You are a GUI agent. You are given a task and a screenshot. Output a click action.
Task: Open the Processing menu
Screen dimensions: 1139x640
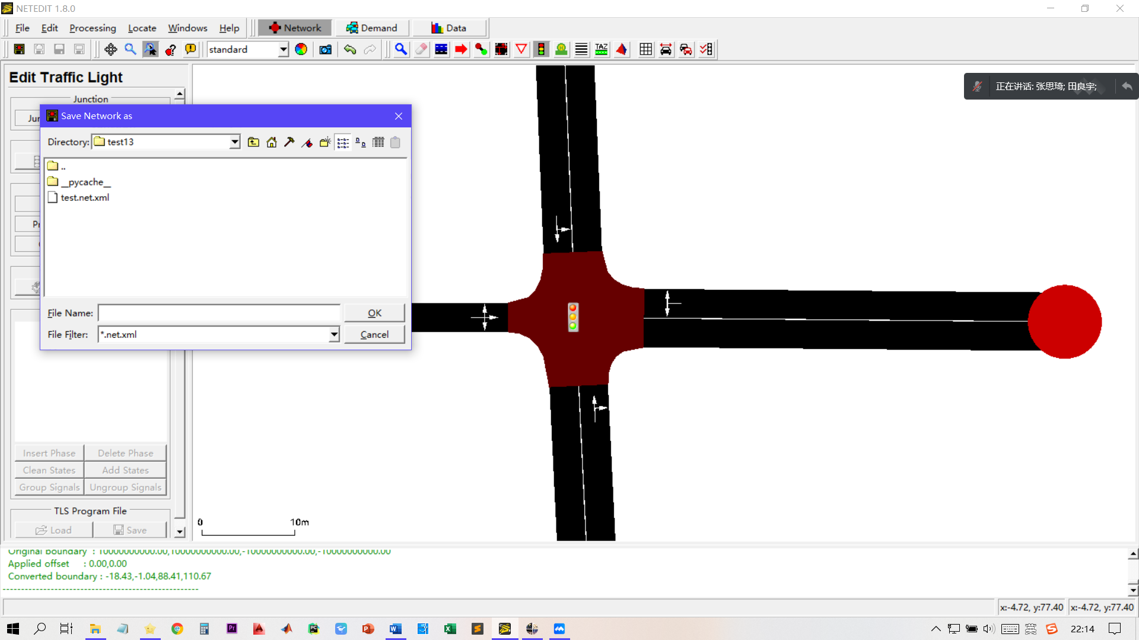pos(93,28)
